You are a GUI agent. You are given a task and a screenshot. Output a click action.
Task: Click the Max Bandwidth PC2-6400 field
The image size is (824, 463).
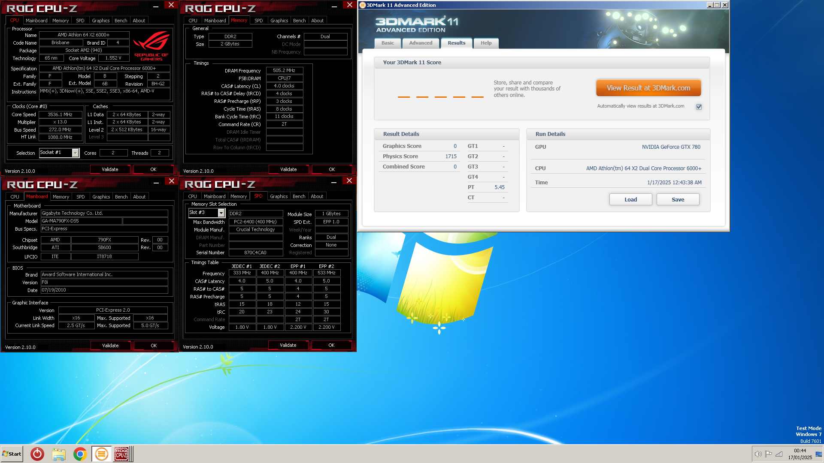point(255,222)
